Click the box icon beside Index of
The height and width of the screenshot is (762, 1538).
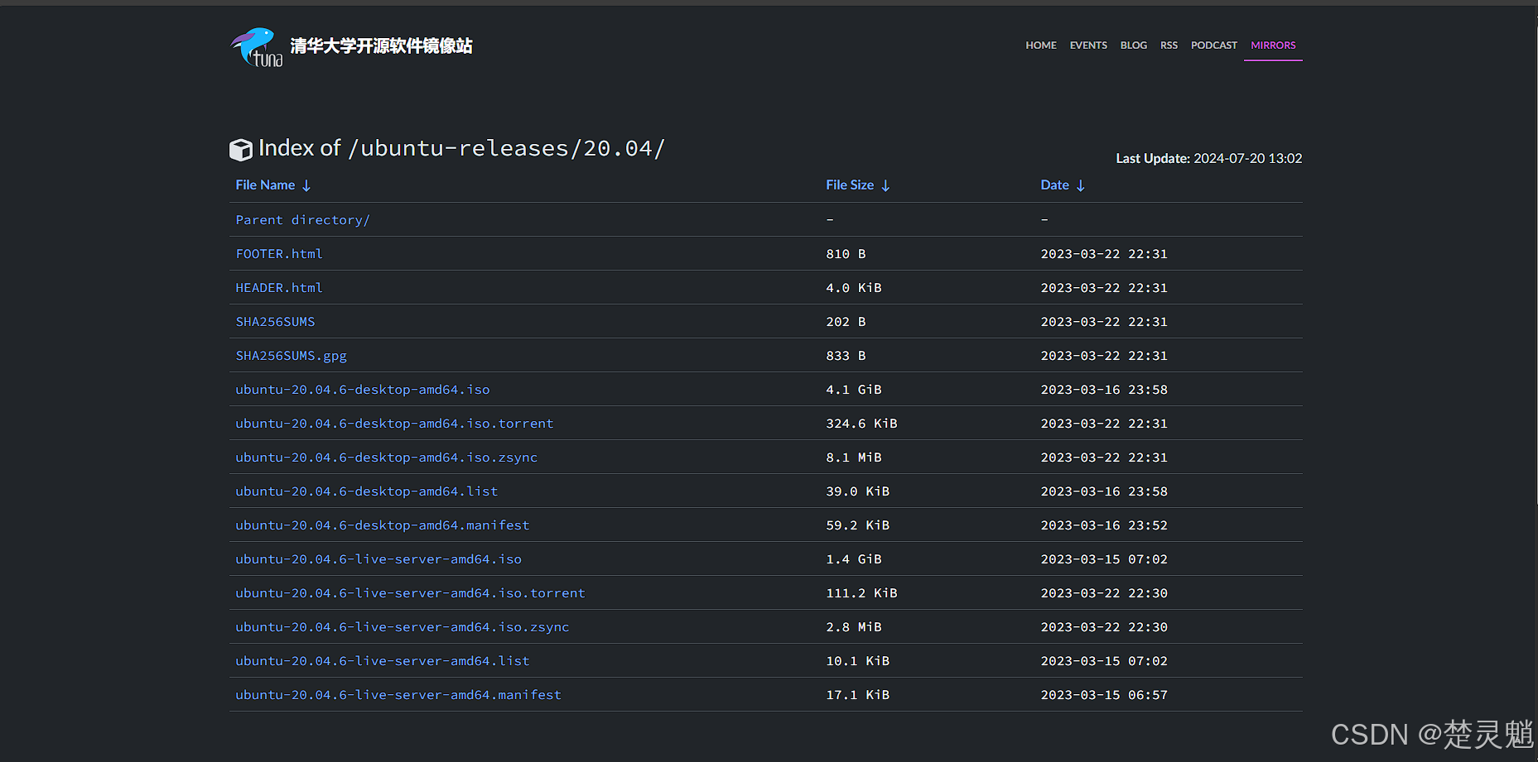[241, 150]
